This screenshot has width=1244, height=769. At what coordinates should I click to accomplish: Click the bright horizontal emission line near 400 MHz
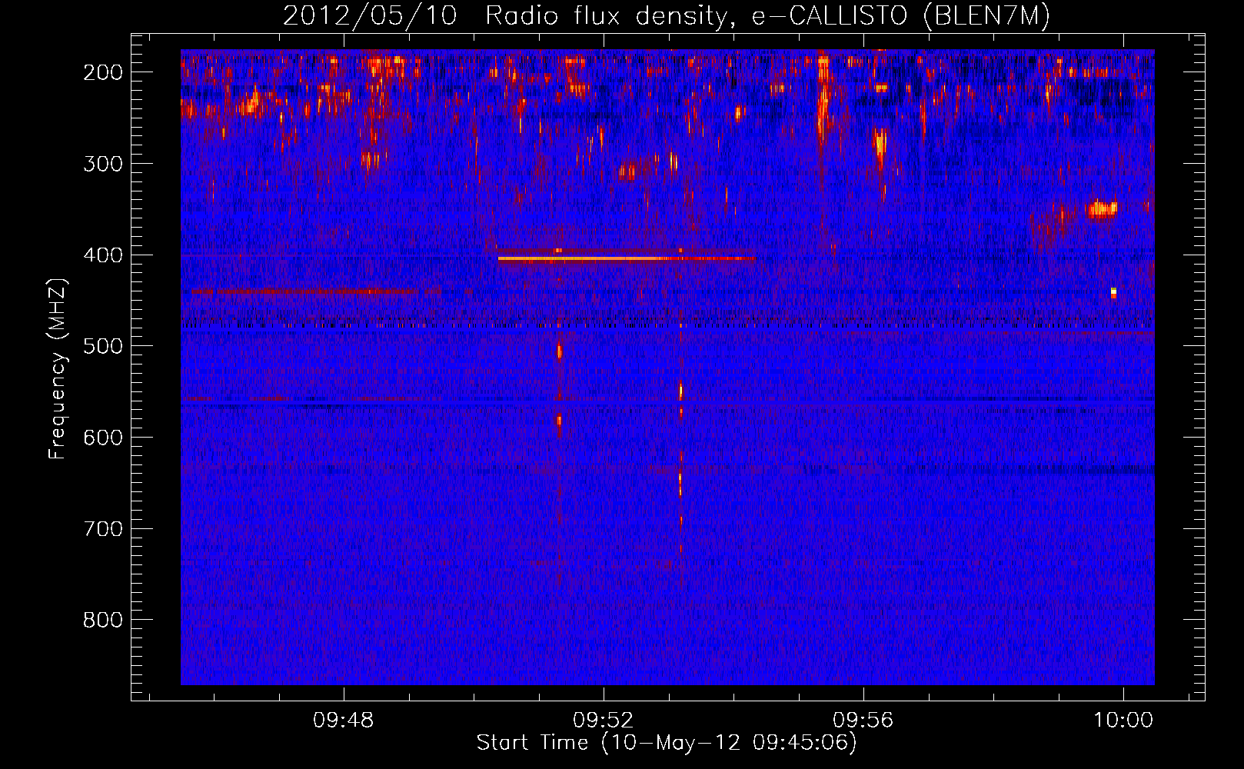coord(627,258)
